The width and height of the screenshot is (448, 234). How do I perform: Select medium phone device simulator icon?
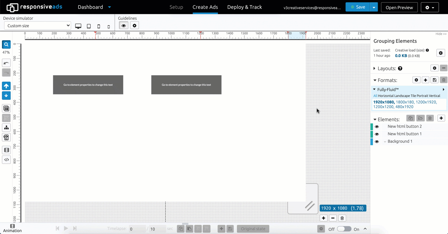[99, 26]
